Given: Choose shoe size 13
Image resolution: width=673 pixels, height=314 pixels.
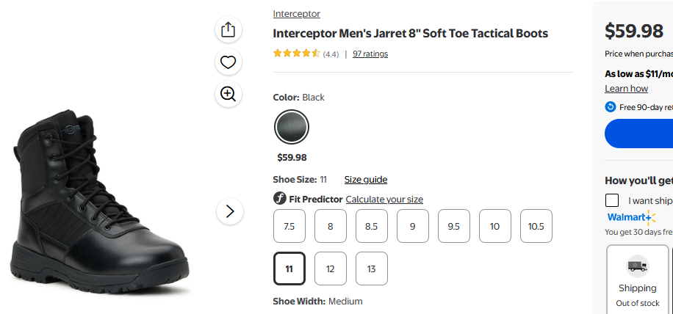Looking at the screenshot, I should tap(372, 269).
